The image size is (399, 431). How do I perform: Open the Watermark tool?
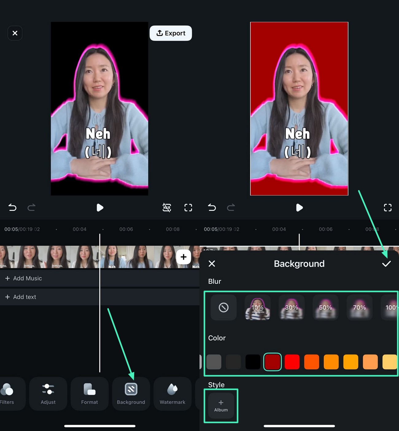tap(172, 394)
